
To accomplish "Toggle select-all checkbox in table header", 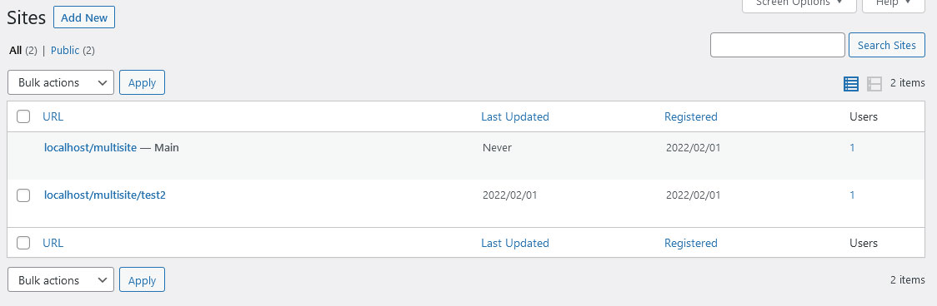I will (23, 116).
